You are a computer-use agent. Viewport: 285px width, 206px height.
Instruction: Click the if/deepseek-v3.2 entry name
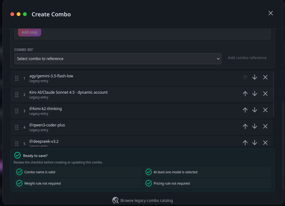click(x=44, y=141)
